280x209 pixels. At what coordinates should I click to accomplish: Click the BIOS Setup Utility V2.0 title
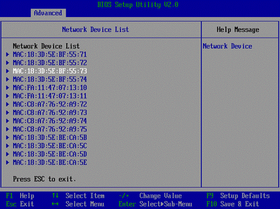coord(138,4)
